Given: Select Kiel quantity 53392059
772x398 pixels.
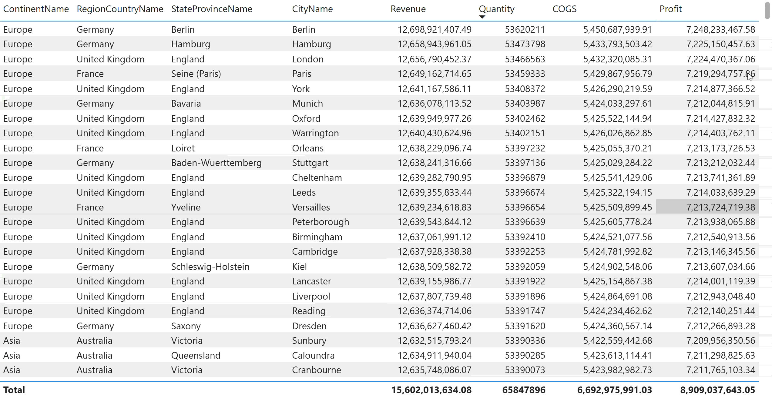Looking at the screenshot, I should click(x=525, y=267).
